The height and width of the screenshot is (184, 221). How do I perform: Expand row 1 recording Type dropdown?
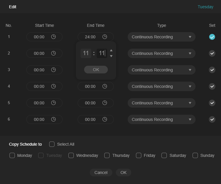click(x=161, y=37)
